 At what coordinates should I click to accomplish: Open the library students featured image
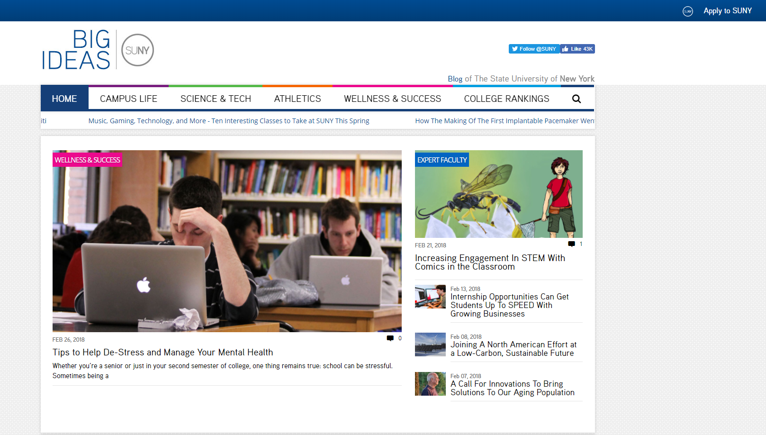click(x=227, y=241)
